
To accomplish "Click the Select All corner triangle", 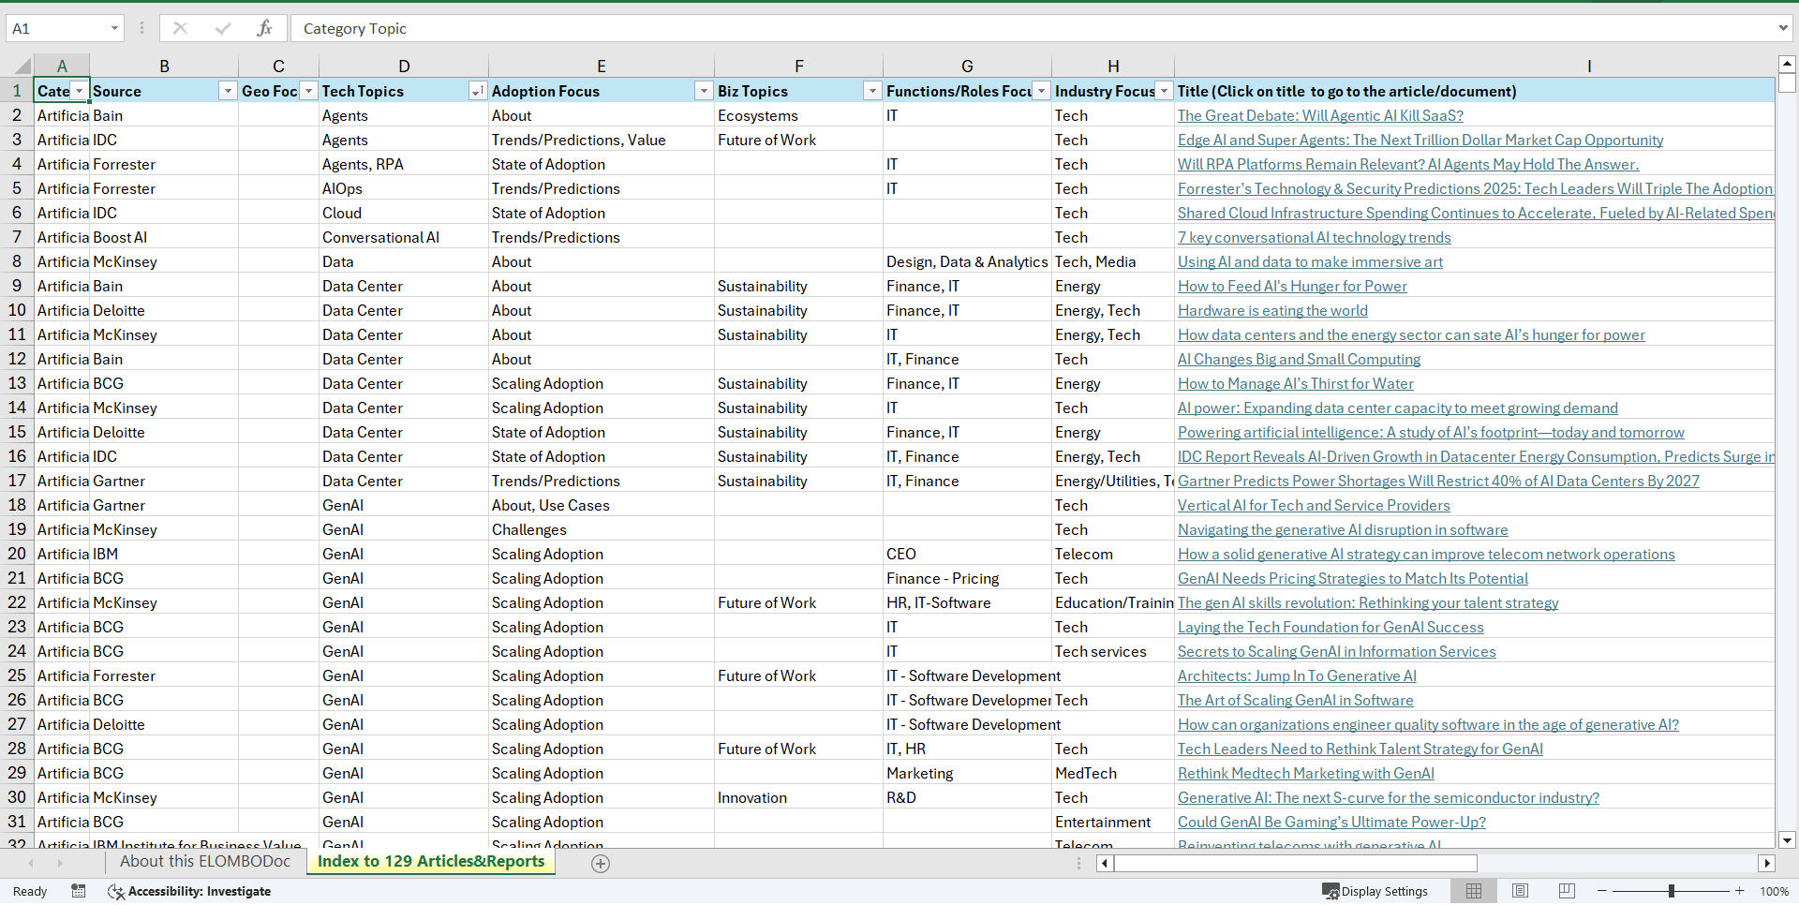I will pyautogui.click(x=21, y=66).
